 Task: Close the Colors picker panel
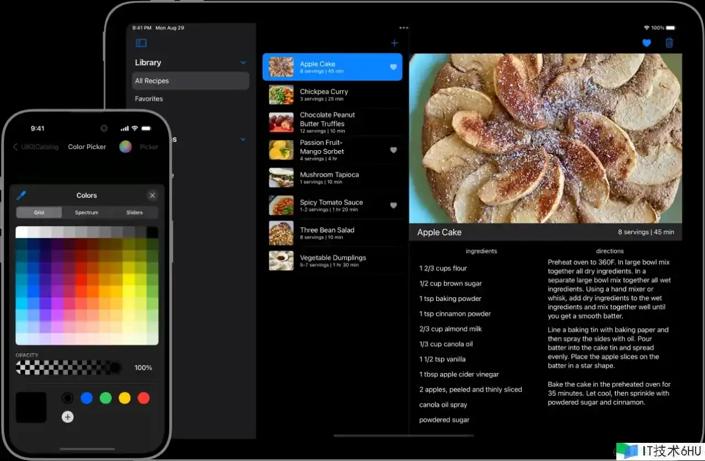pyautogui.click(x=153, y=195)
